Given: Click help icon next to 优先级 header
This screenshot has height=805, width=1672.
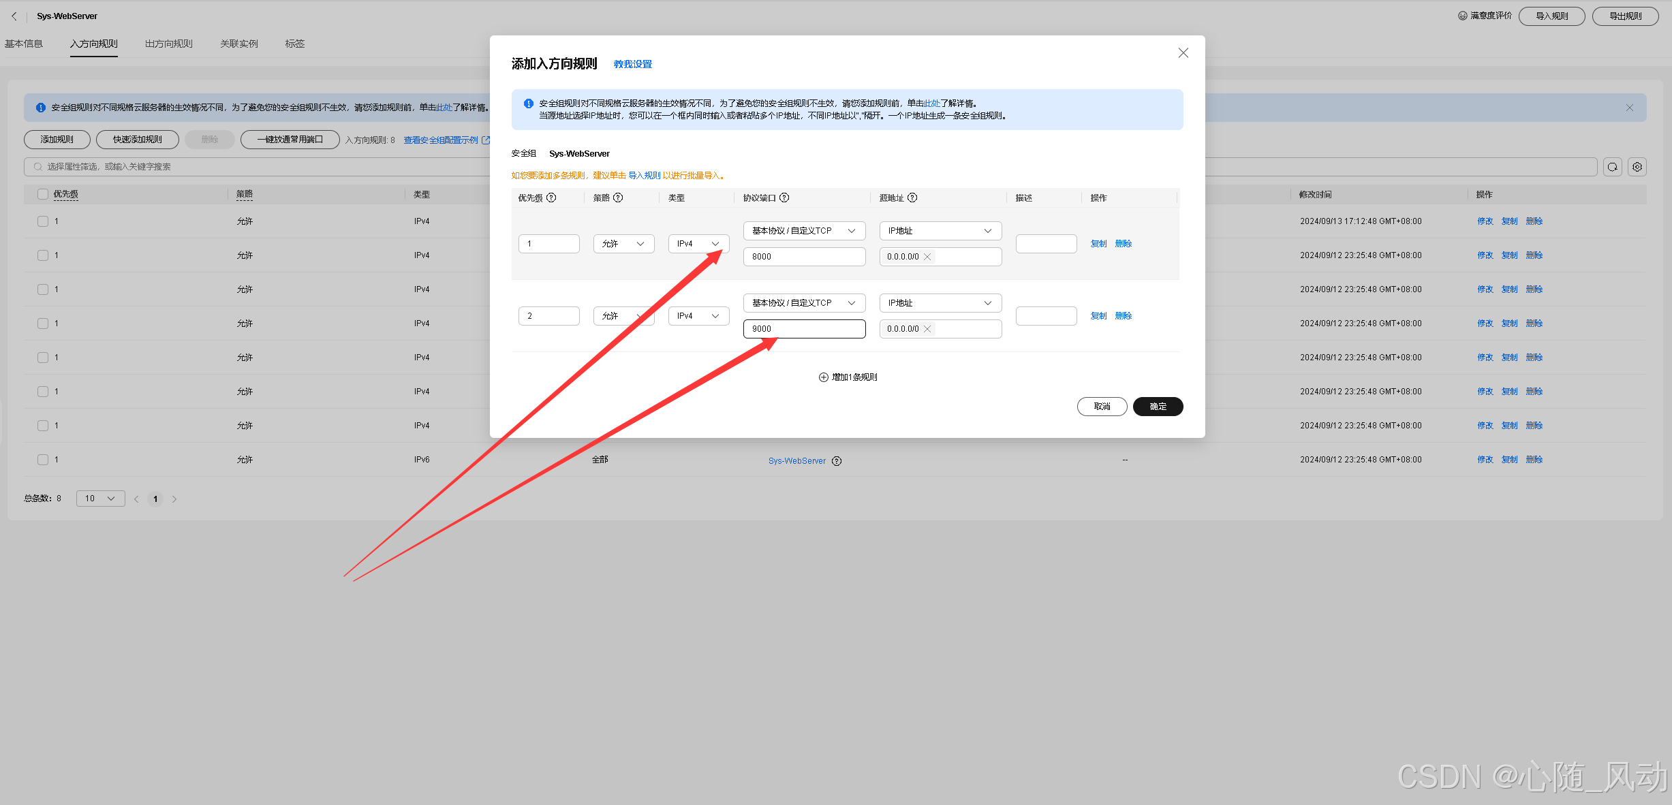Looking at the screenshot, I should pyautogui.click(x=551, y=198).
